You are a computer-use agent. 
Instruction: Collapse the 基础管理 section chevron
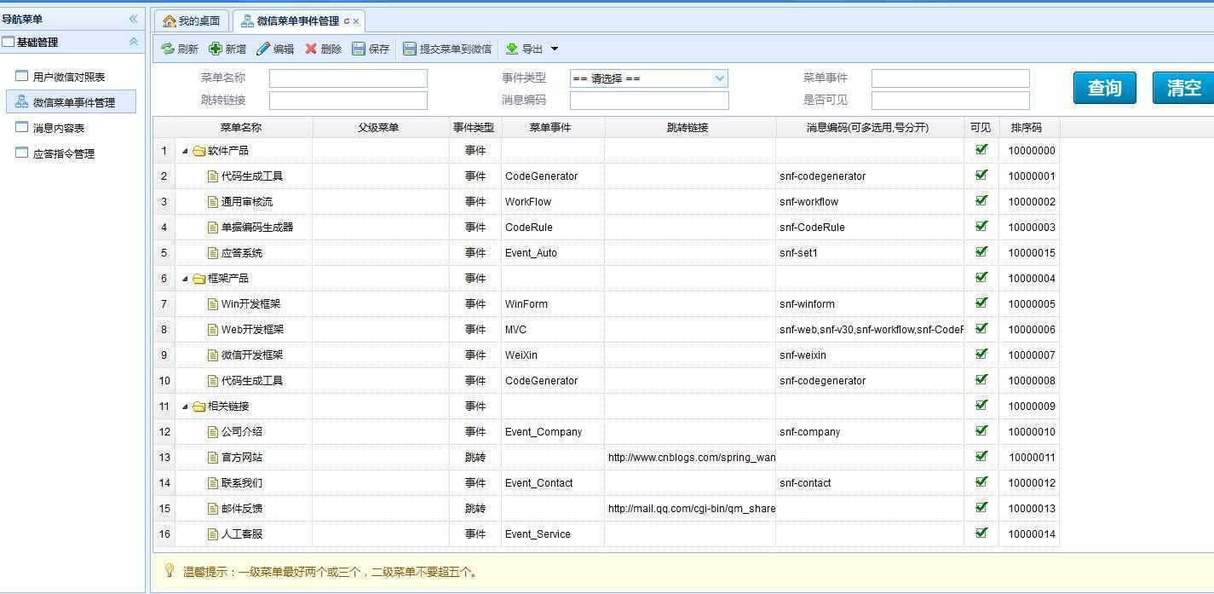pyautogui.click(x=133, y=42)
